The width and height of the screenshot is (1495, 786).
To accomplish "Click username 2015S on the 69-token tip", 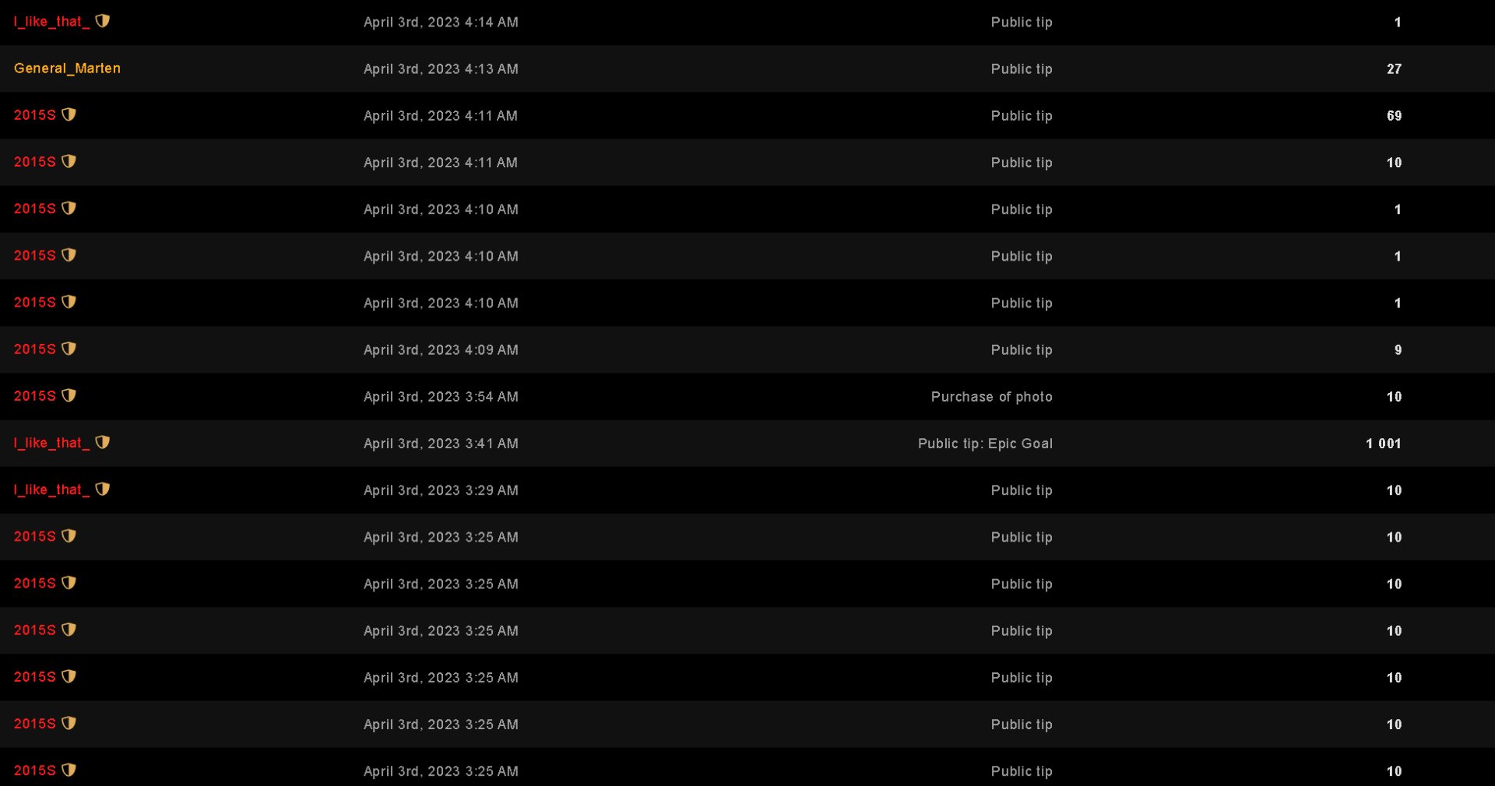I will pyautogui.click(x=35, y=115).
